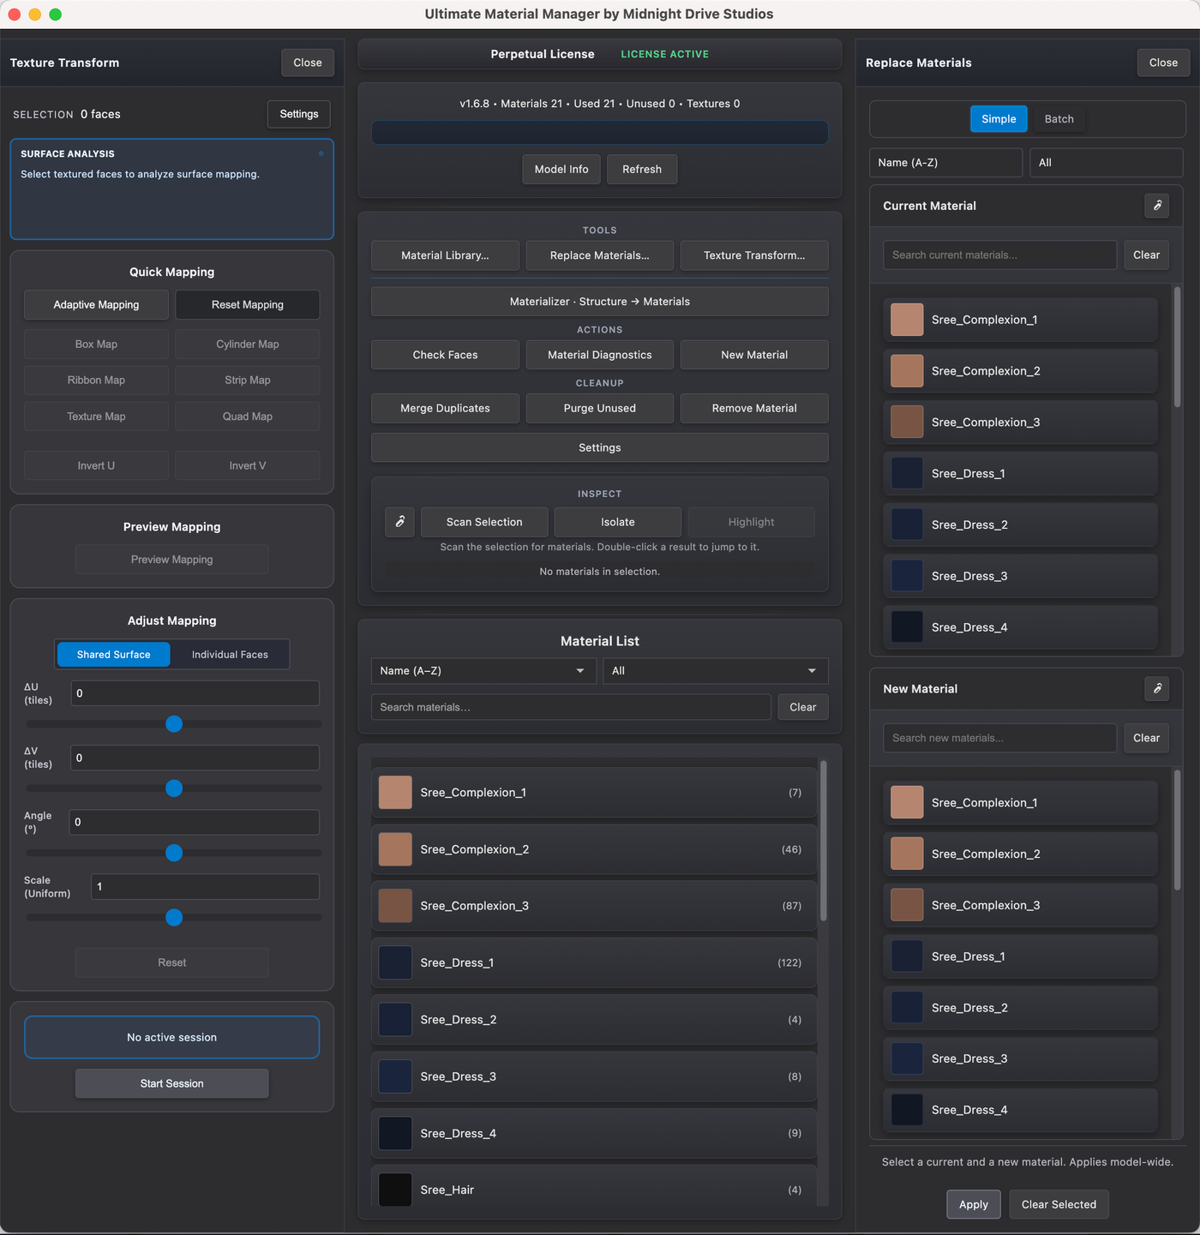Click Refresh button
Screen dimensions: 1200x1235
click(642, 169)
